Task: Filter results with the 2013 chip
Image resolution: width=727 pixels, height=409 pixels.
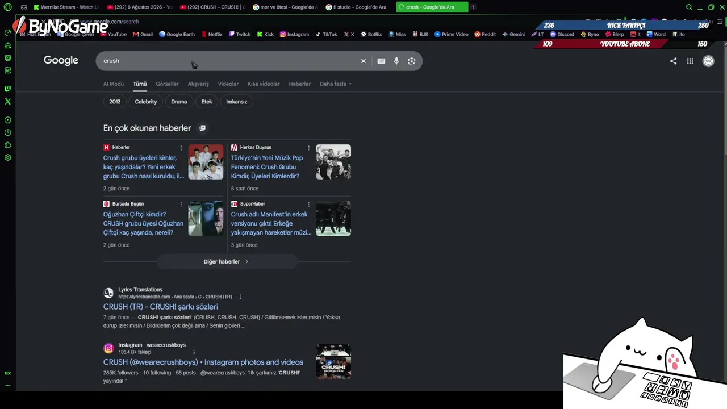Action: point(115,102)
